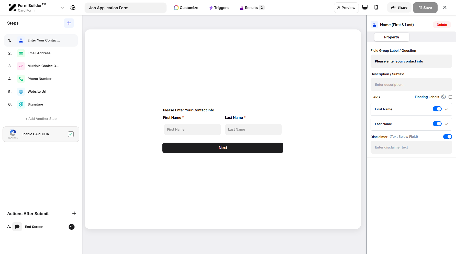456x254 pixels.
Task: Edit the Job Application Form title field
Action: 126,8
